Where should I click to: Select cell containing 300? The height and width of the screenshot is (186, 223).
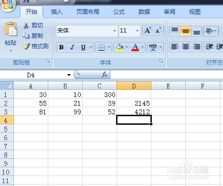click(x=99, y=95)
